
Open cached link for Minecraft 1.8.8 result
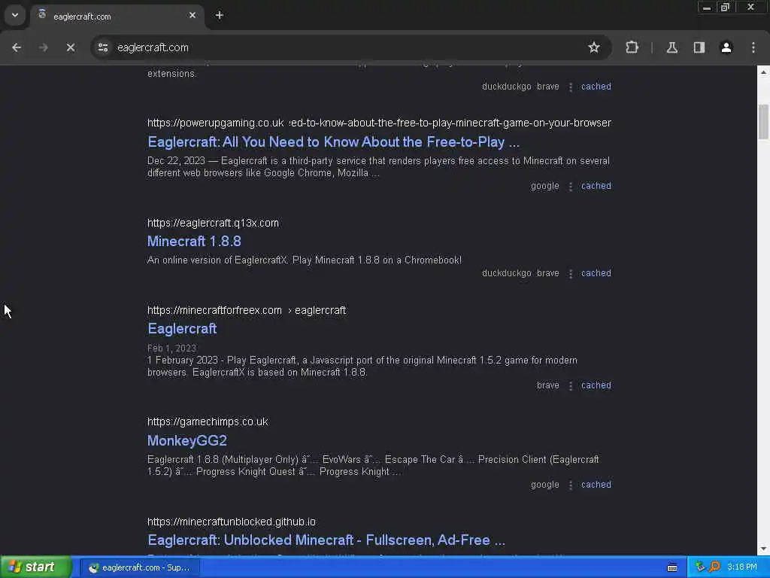pos(596,273)
